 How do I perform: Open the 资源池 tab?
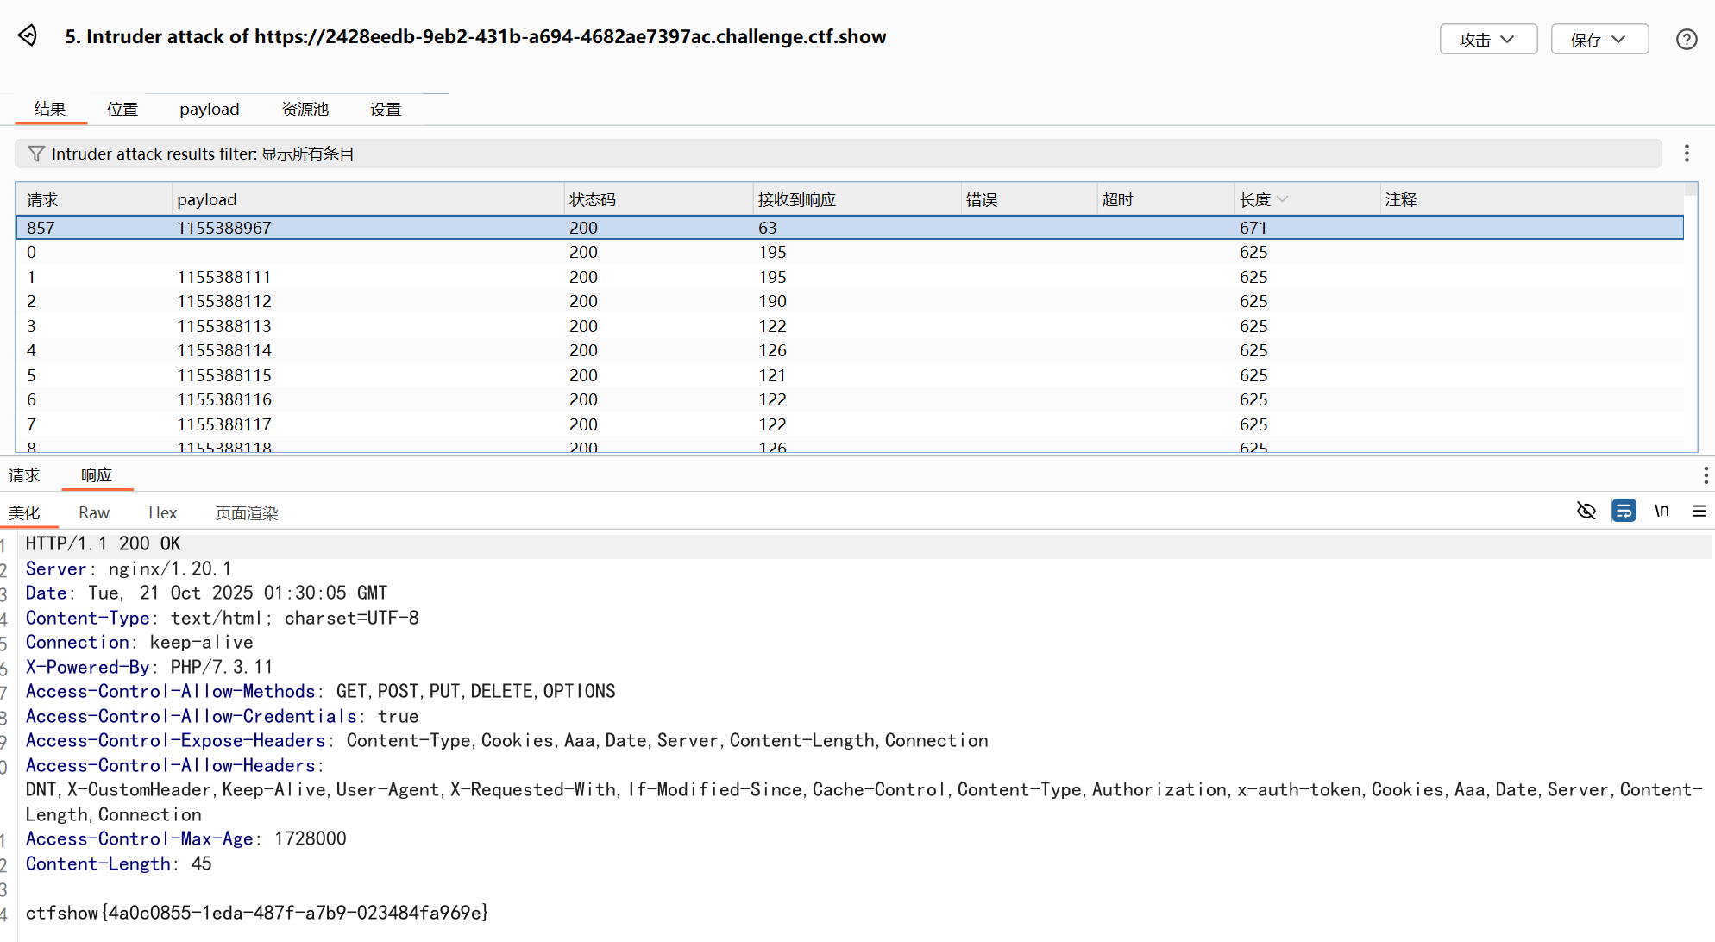click(305, 110)
